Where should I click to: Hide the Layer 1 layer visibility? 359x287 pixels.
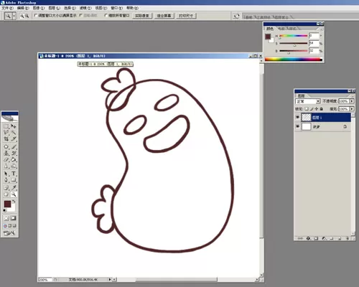(x=297, y=117)
